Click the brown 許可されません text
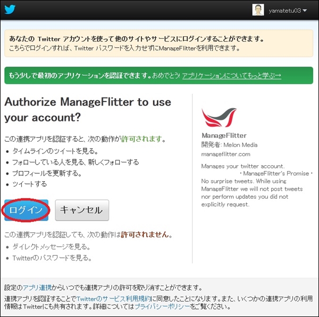The width and height of the screenshot is (319, 317). coord(145,234)
